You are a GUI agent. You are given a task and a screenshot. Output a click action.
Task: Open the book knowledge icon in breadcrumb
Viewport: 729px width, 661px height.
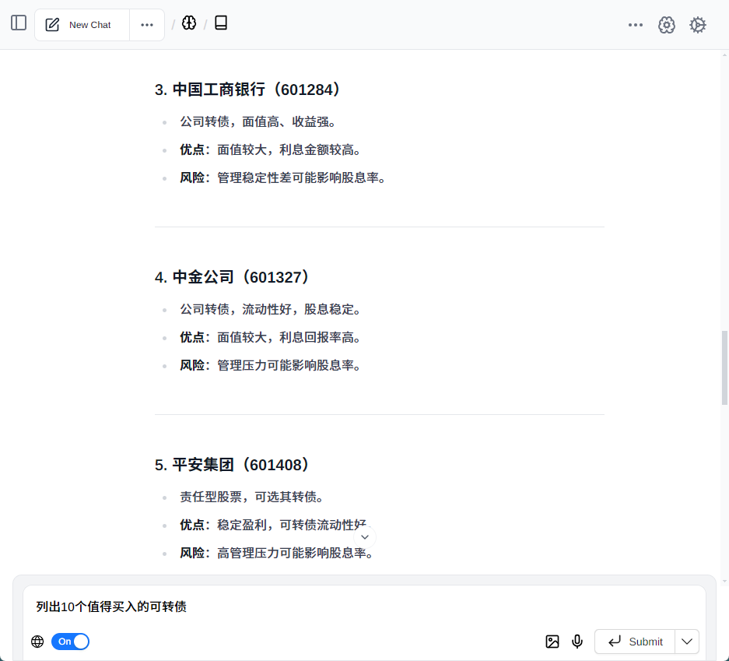pos(221,23)
